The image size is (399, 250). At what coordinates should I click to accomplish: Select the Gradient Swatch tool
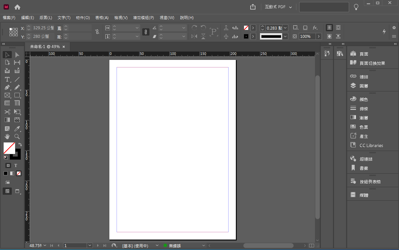click(7, 120)
